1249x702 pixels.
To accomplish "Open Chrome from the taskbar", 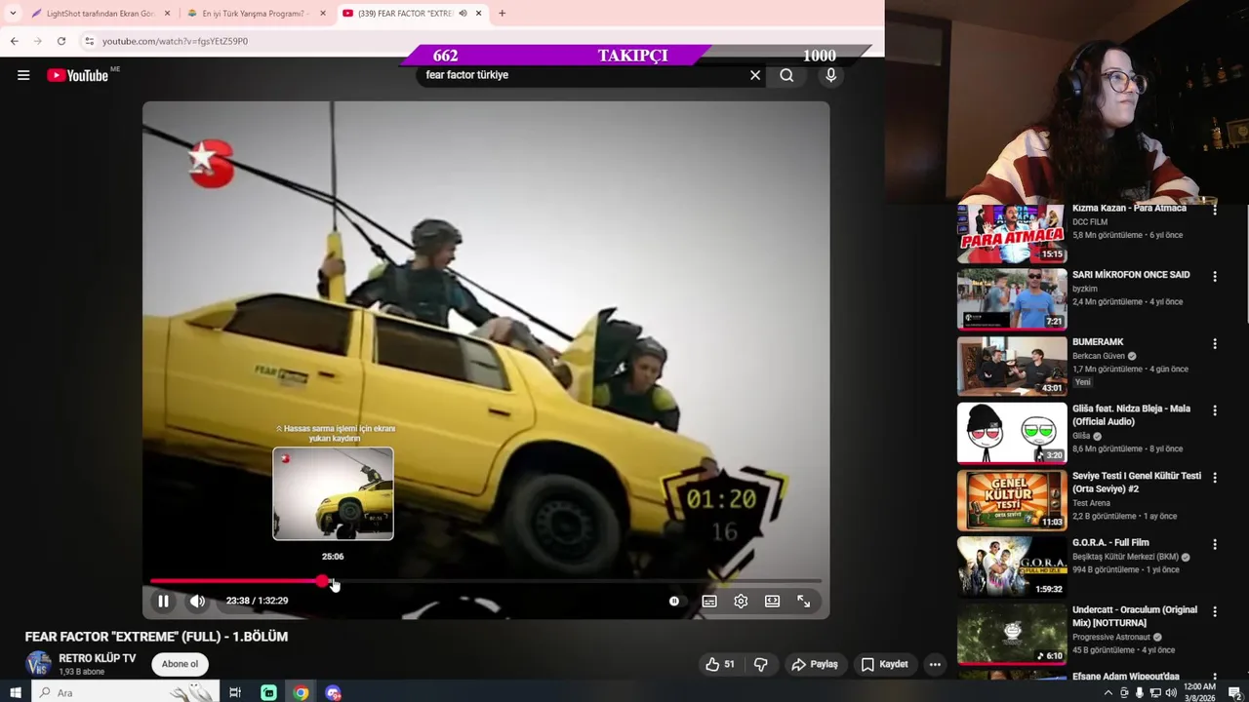I will (301, 692).
